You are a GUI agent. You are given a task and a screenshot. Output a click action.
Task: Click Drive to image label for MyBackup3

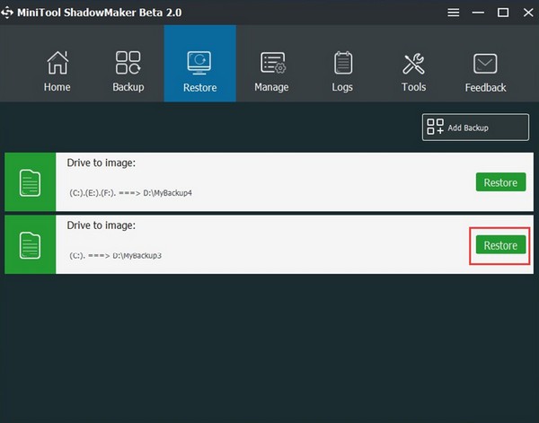point(101,225)
